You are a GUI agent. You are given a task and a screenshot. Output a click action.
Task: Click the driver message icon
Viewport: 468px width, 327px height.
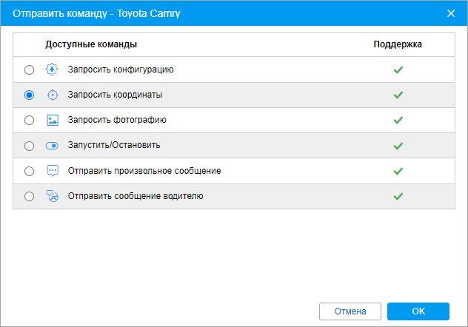point(52,196)
